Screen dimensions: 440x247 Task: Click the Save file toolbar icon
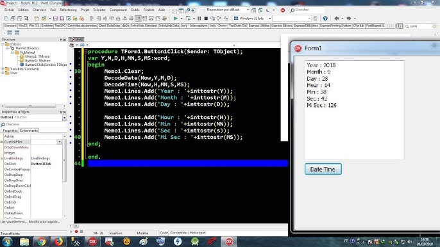click(x=55, y=19)
